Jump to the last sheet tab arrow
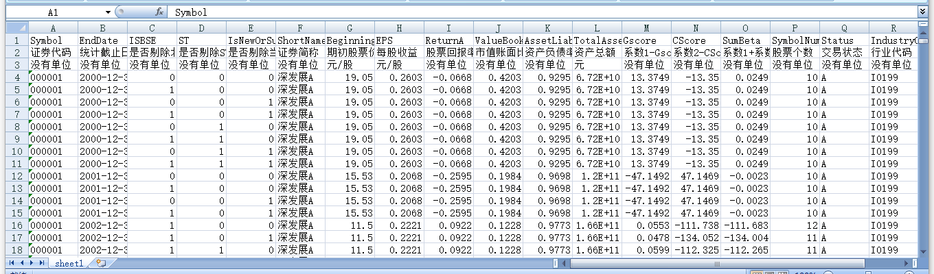 coord(41,263)
